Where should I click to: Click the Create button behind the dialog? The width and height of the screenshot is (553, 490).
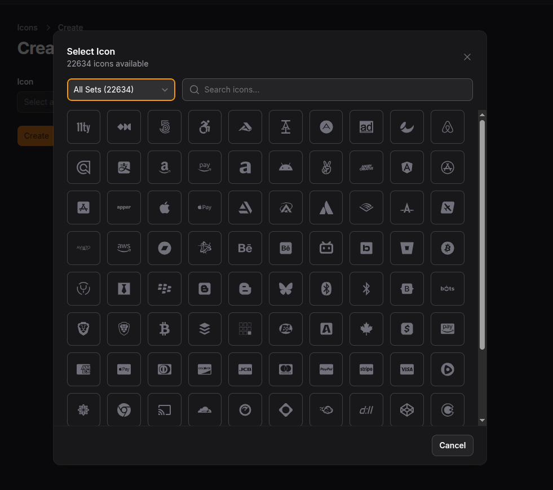click(36, 136)
